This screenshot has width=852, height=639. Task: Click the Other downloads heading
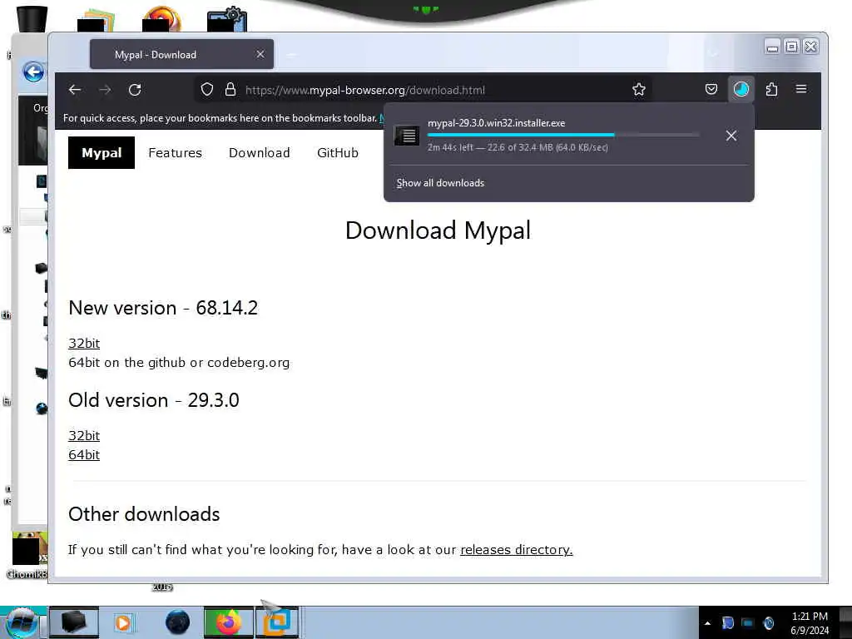coord(144,514)
